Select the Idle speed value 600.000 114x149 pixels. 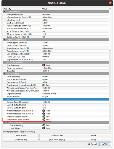pos(46,15)
